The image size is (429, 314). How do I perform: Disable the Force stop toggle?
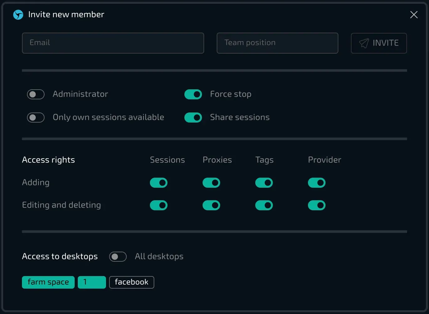(193, 94)
